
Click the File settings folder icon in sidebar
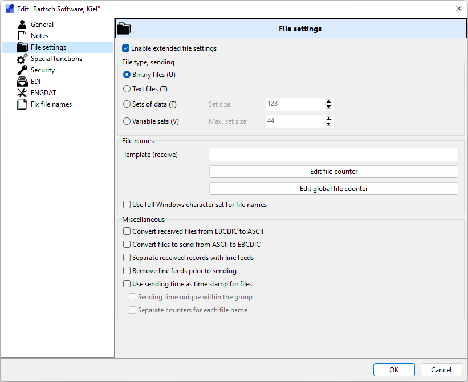pos(22,47)
